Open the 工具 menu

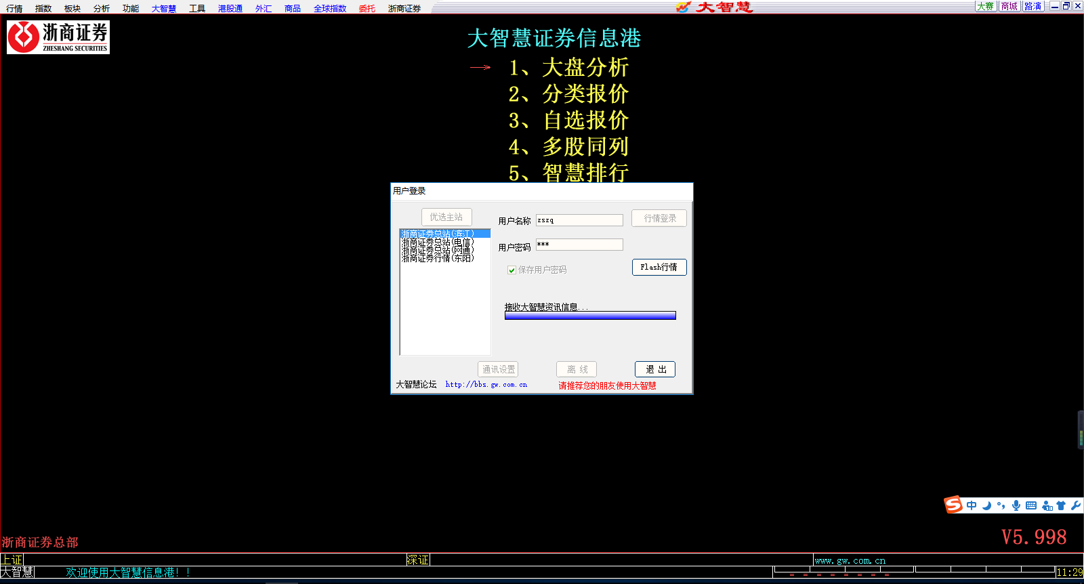tap(197, 8)
